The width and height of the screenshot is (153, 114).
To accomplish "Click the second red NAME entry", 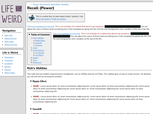I will click(x=36, y=97).
